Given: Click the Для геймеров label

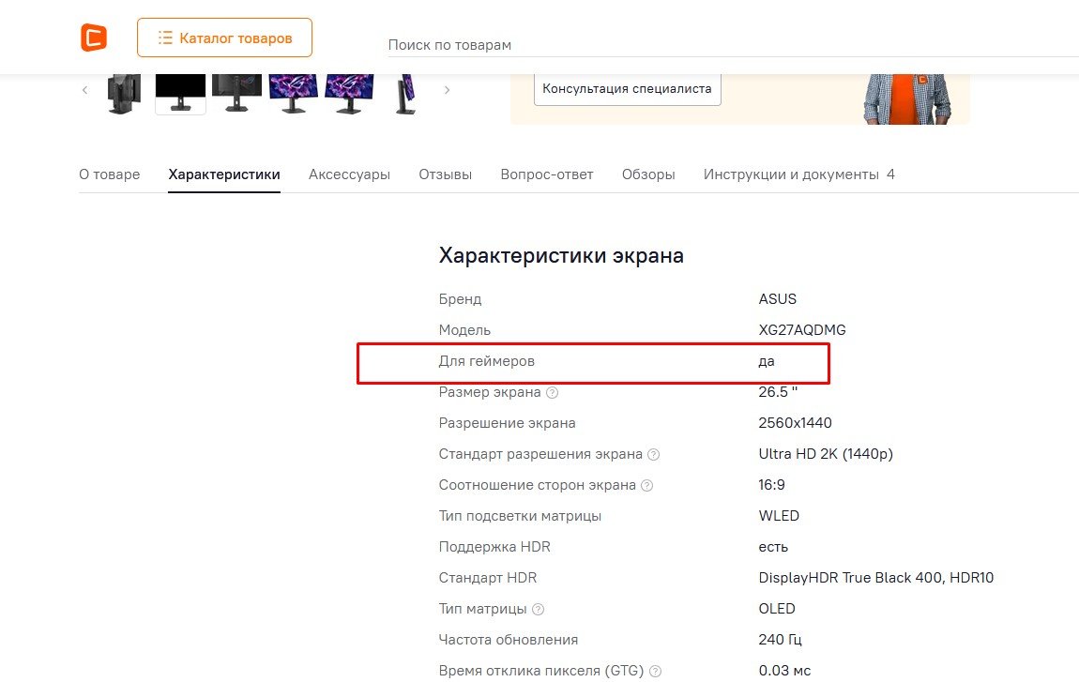Looking at the screenshot, I should (x=487, y=361).
